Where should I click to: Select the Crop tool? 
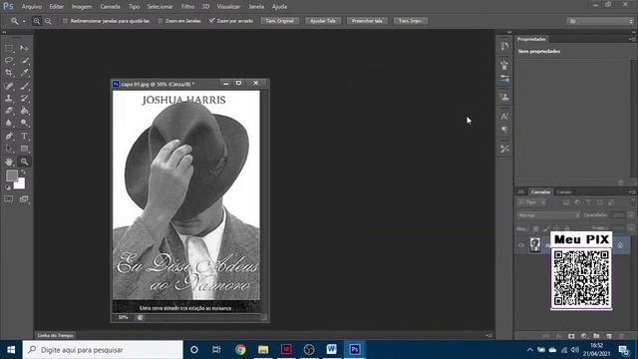pyautogui.click(x=9, y=73)
